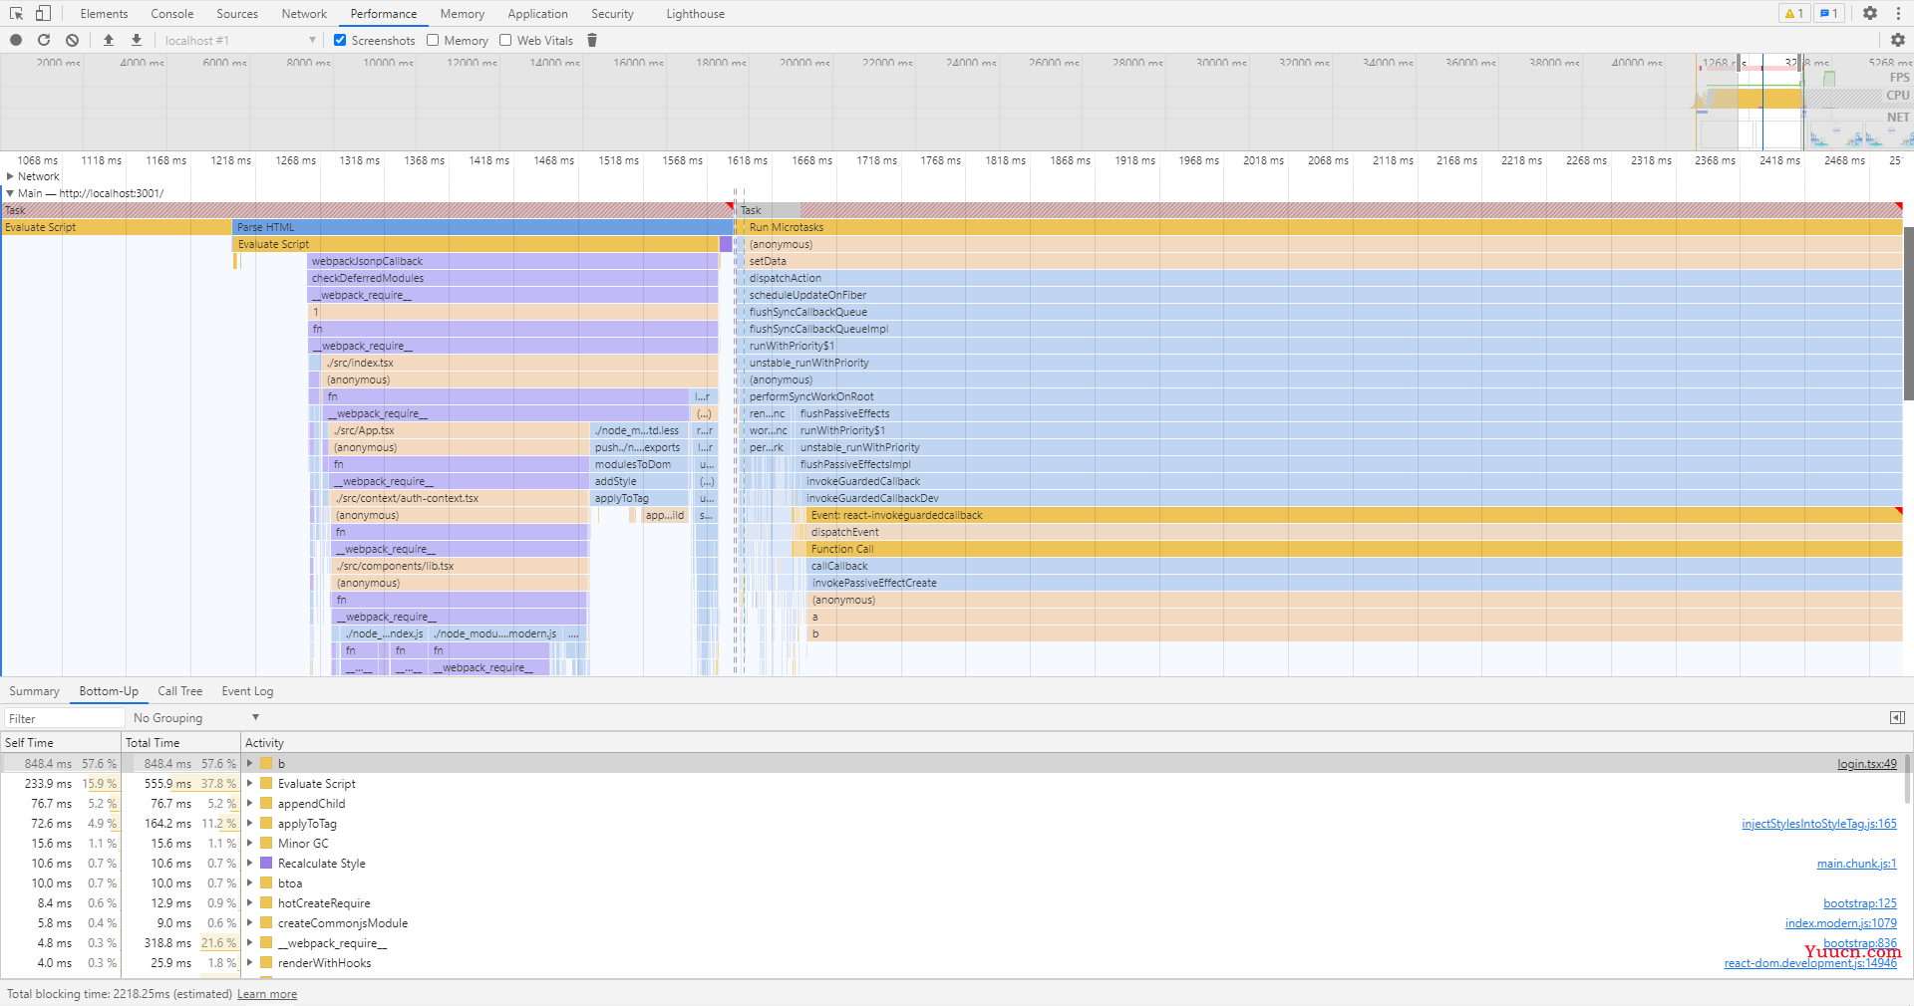Select the Function Call flame bar

pyautogui.click(x=1354, y=549)
